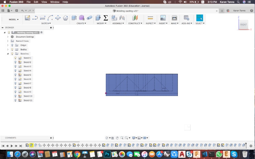Toggle visibility bulb of Bodies folder
This screenshot has height=159, width=255.
pyautogui.click(x=12, y=49)
